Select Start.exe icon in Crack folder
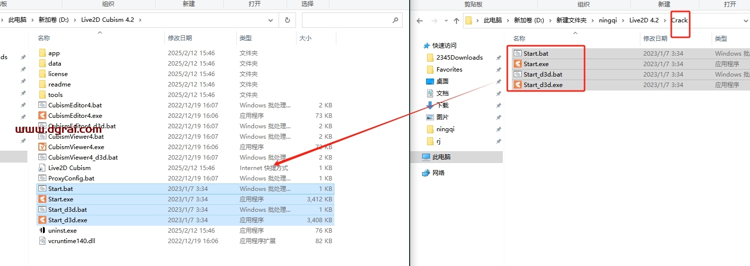The width and height of the screenshot is (750, 266). [x=518, y=64]
